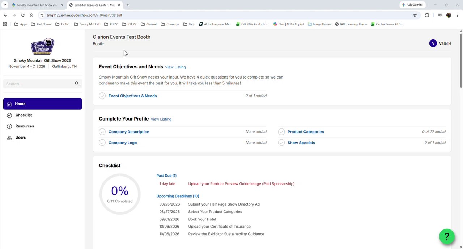The width and height of the screenshot is (463, 249).
Task: Click the Upcoming Deadlines (10) heading
Action: coord(178,196)
